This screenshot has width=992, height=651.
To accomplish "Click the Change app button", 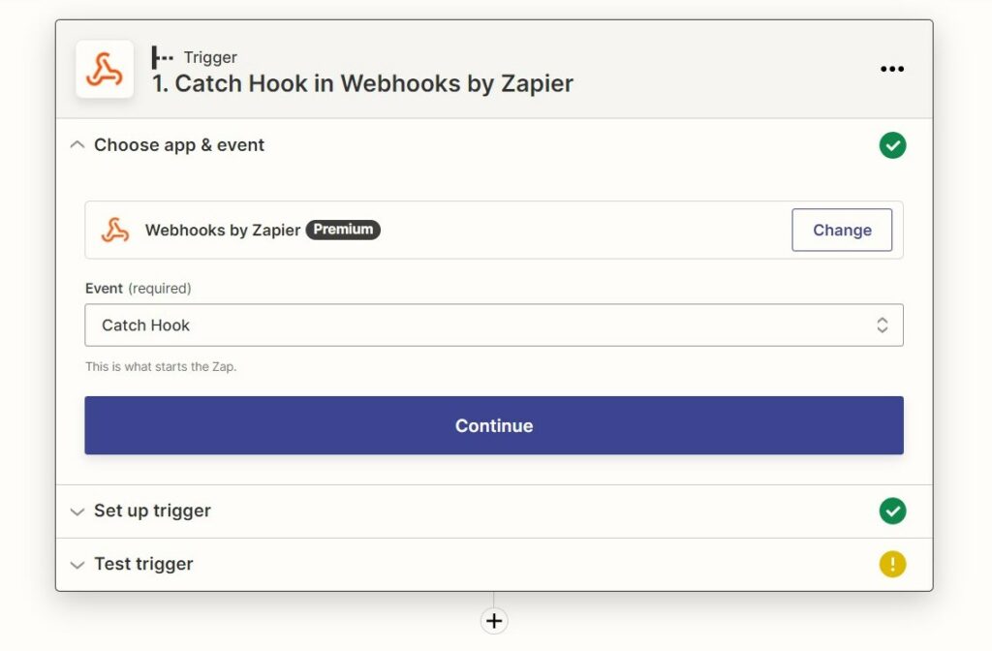I will click(842, 230).
